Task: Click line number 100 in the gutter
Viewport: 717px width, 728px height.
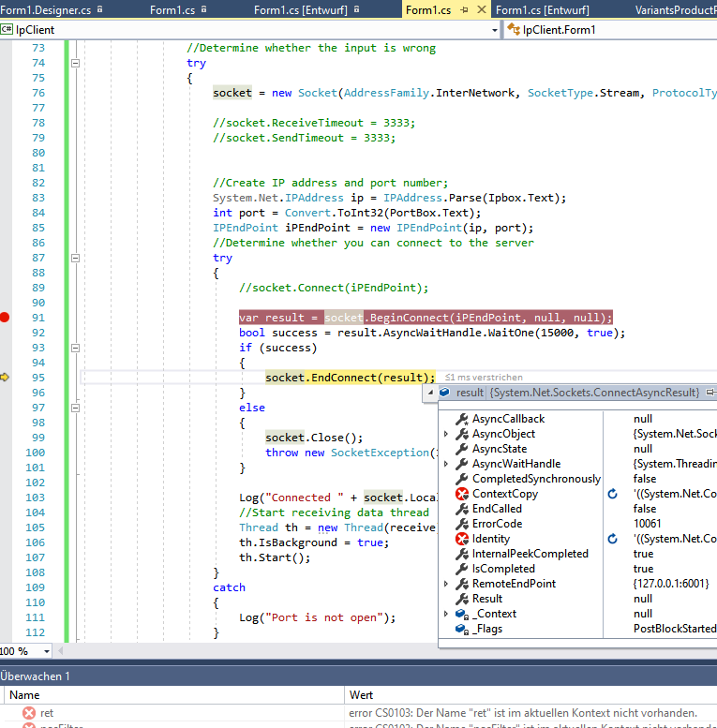Action: 36,453
